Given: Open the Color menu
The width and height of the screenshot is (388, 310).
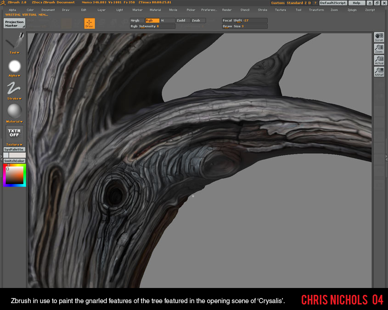Looking at the screenshot, I should (30, 10).
